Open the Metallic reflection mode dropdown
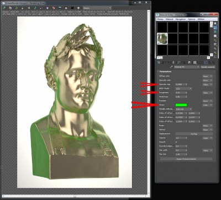Viewport: 221px width, 200px height. pos(183,109)
